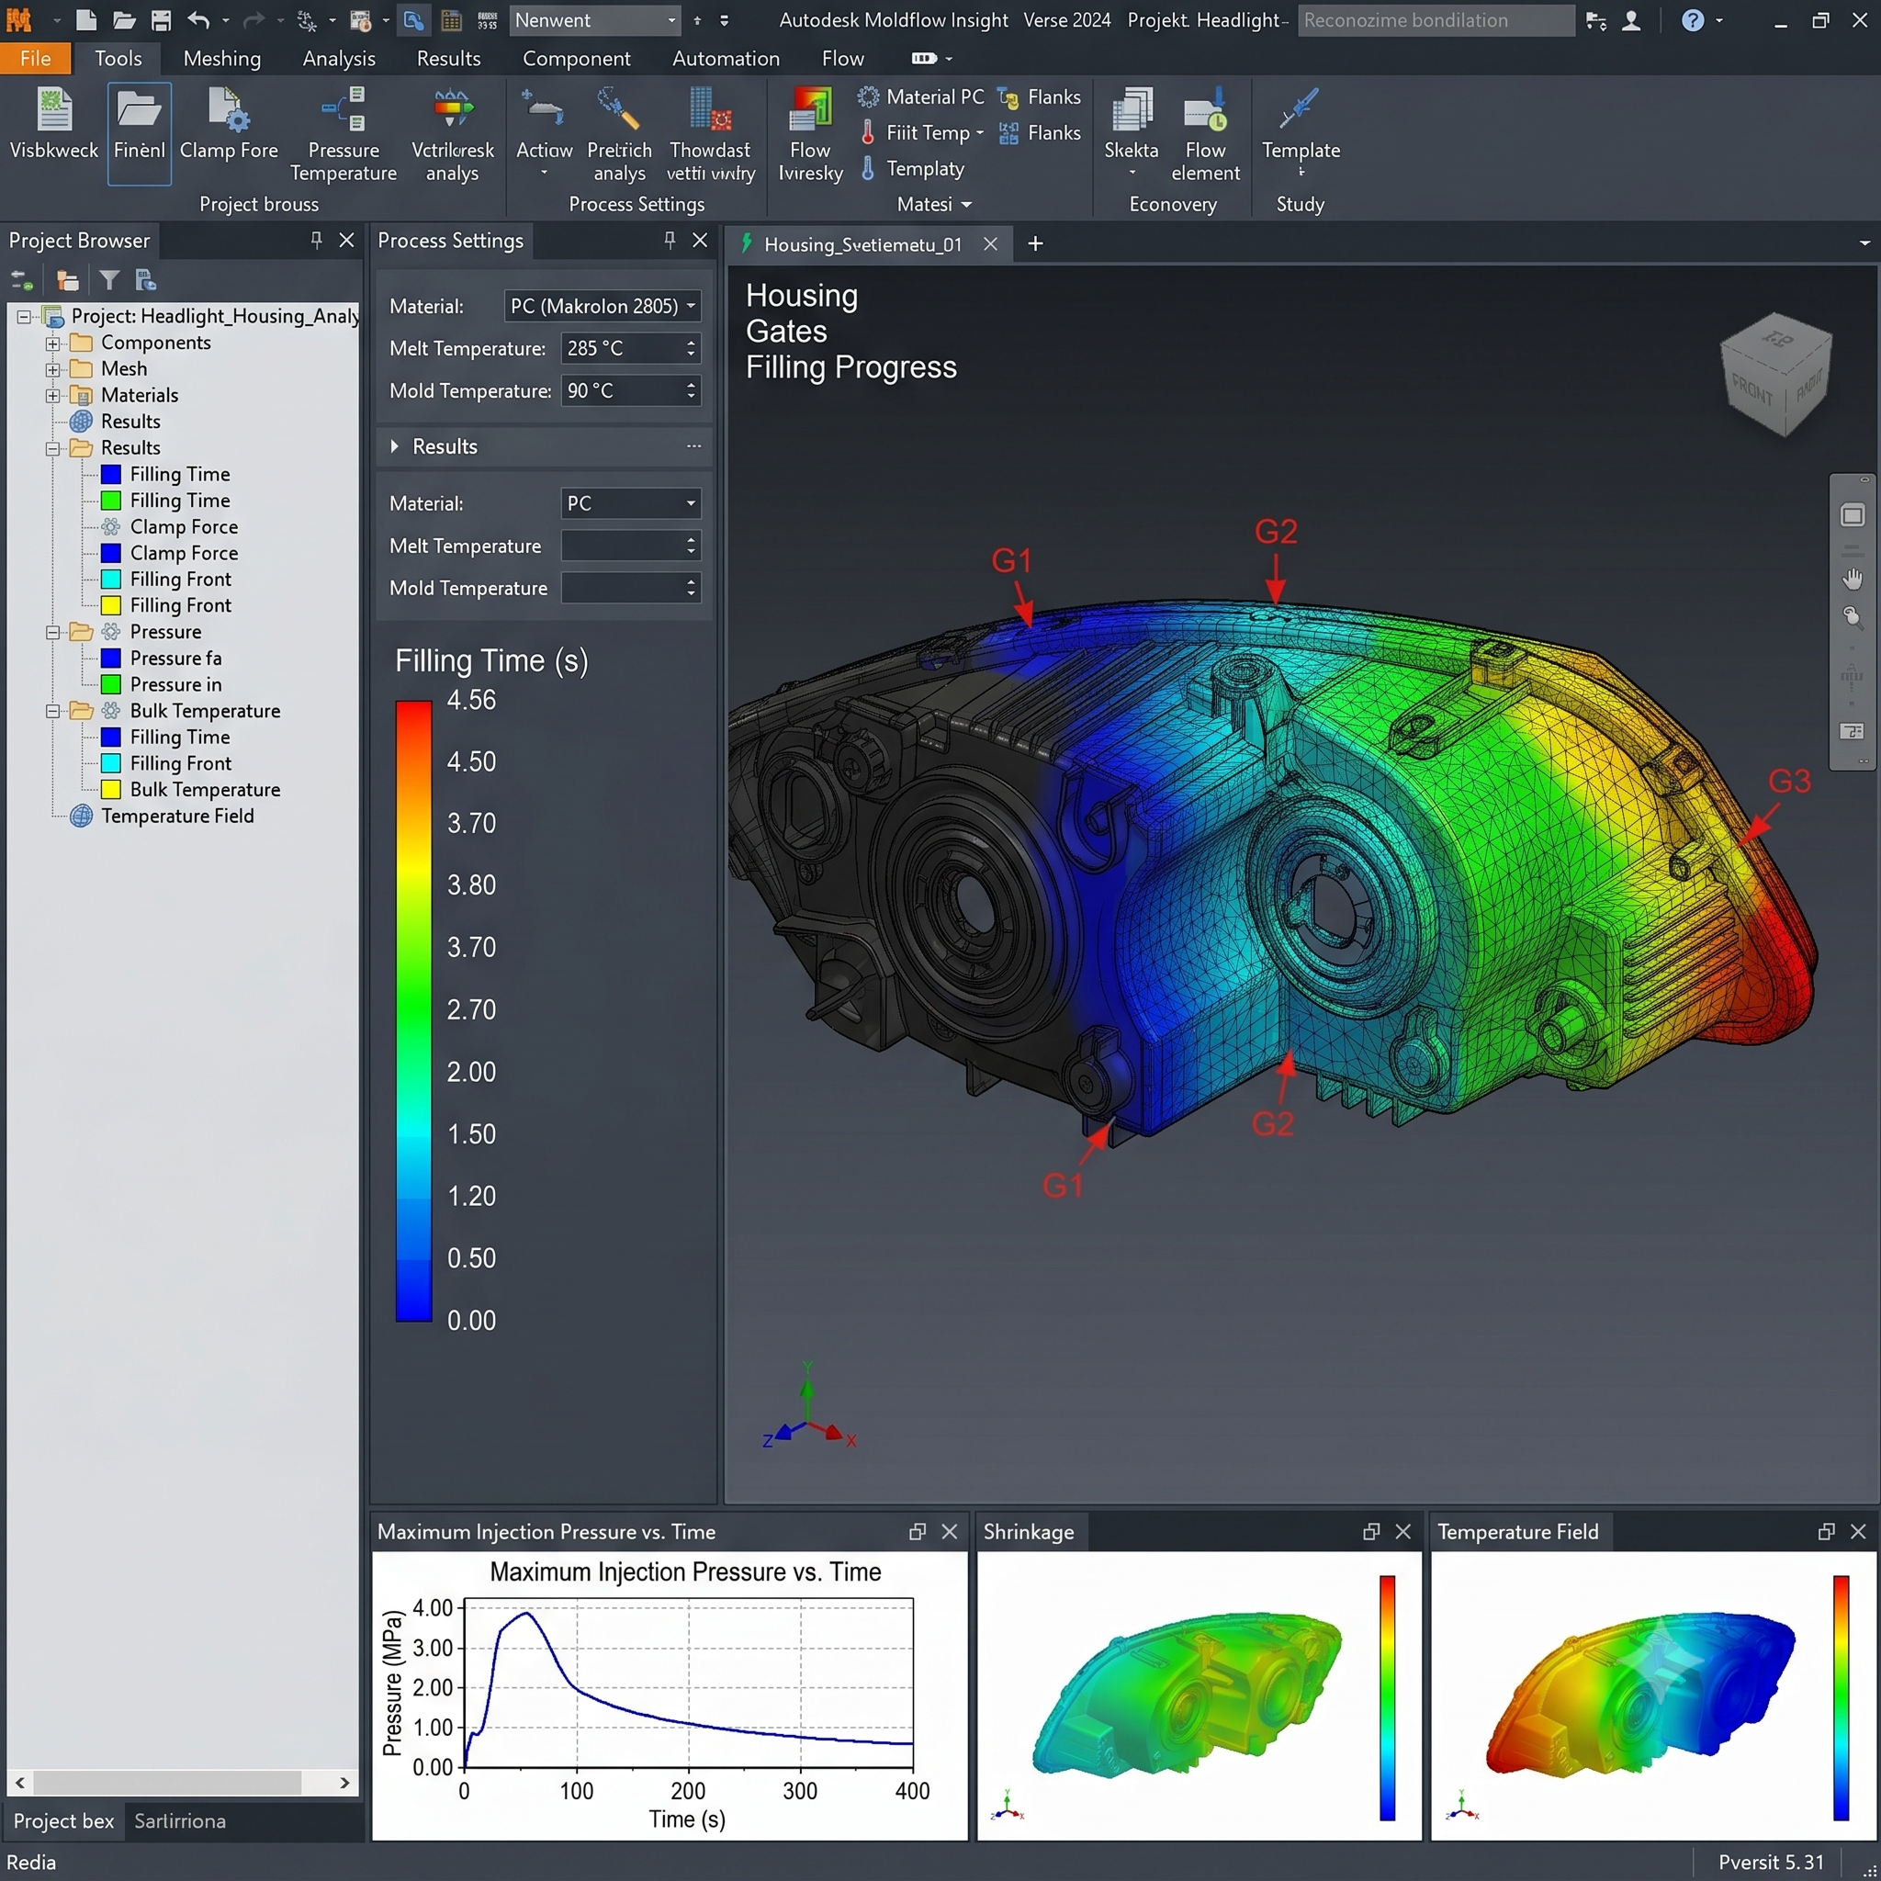Switch to the Sarlirriona bottom tab
The image size is (1881, 1881).
pyautogui.click(x=180, y=1820)
